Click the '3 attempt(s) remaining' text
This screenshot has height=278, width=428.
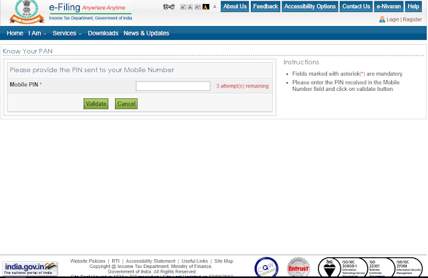[x=242, y=86]
